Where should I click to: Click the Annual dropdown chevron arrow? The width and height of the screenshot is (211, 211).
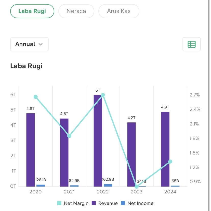41,44
